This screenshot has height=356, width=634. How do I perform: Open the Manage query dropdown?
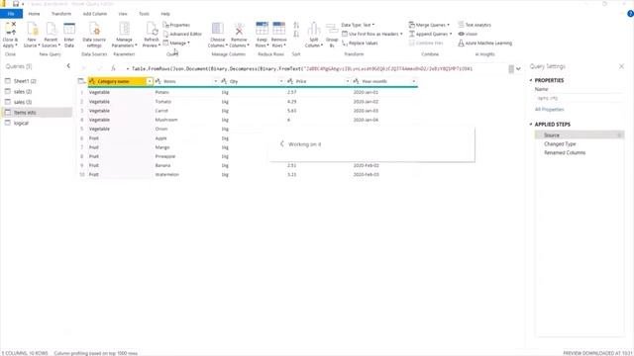(x=176, y=43)
